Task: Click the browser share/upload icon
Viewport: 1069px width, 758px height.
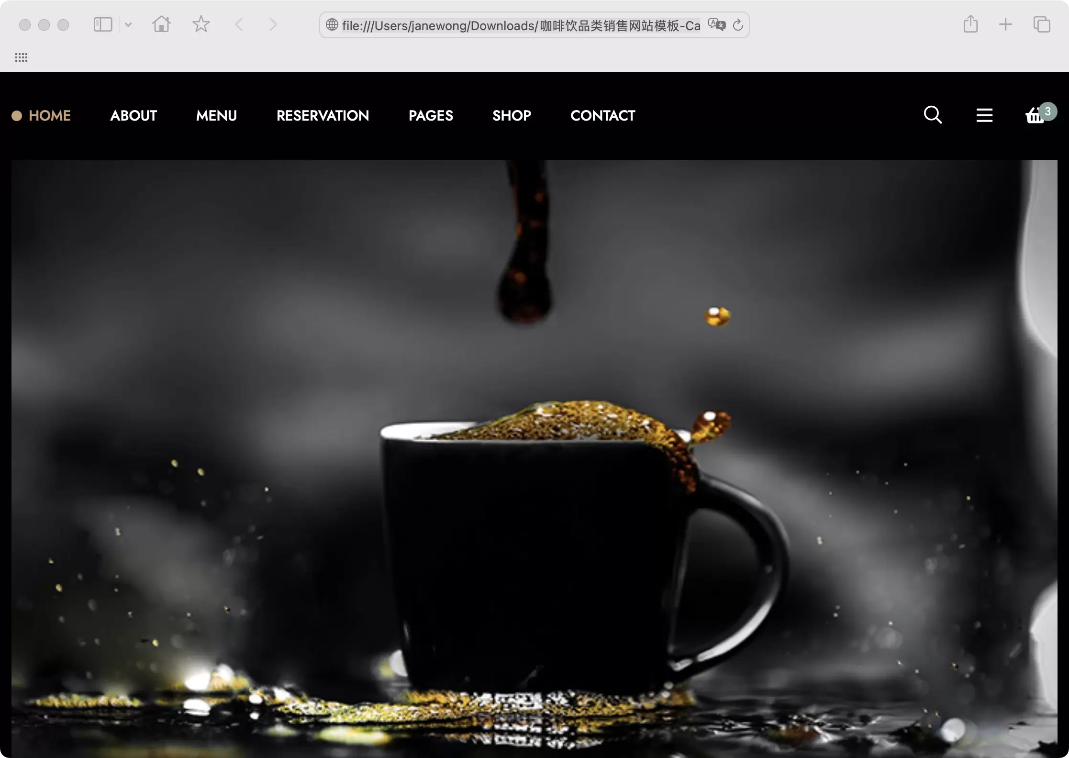Action: point(970,24)
